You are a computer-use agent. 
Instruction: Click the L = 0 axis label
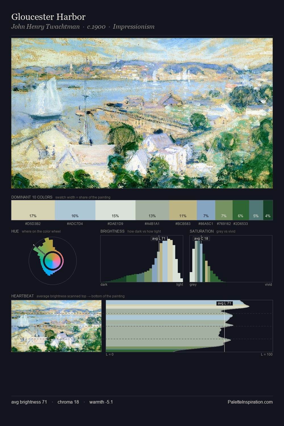pyautogui.click(x=110, y=354)
